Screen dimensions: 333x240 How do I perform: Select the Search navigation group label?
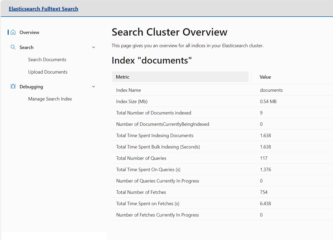click(26, 47)
